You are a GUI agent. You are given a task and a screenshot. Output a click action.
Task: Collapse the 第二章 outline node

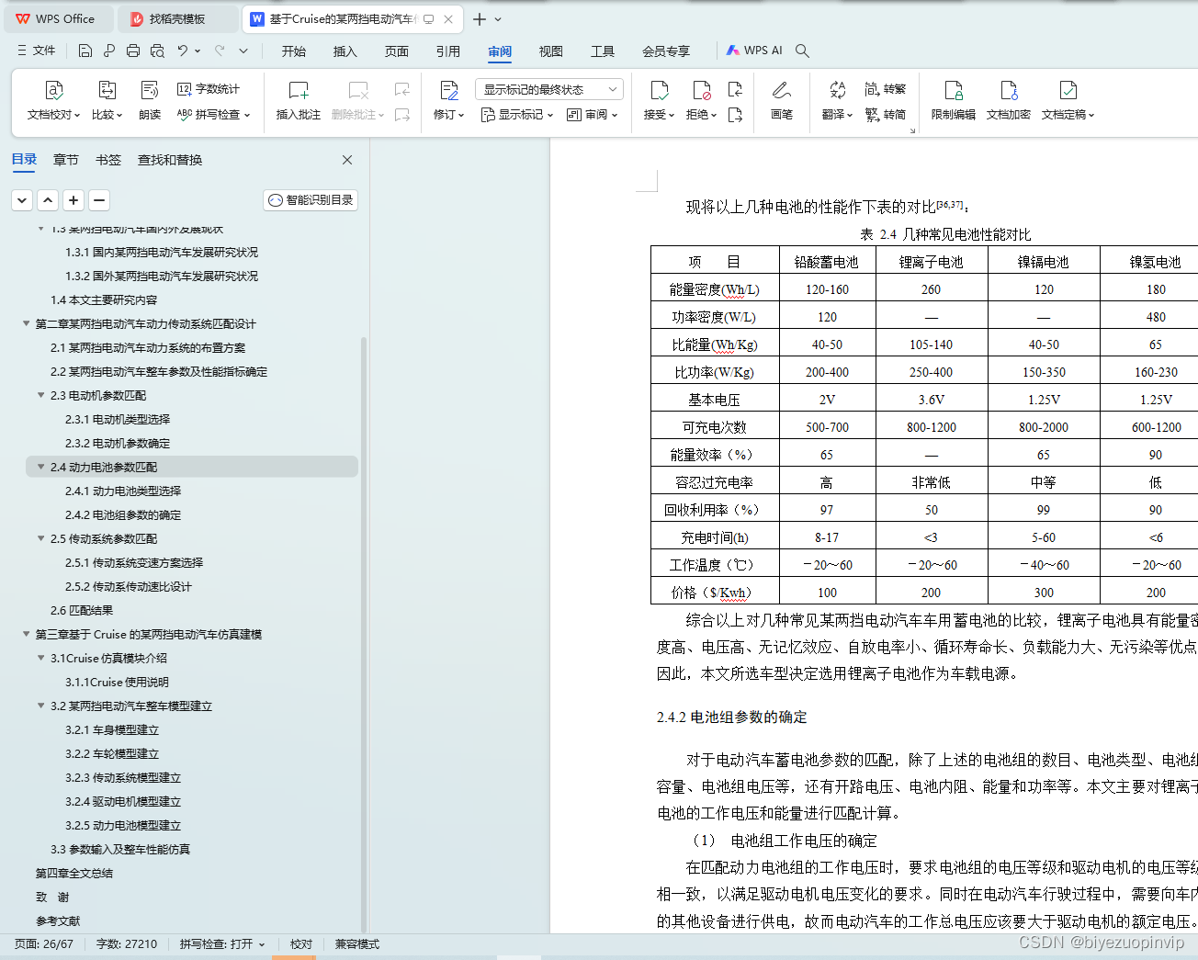(x=26, y=323)
